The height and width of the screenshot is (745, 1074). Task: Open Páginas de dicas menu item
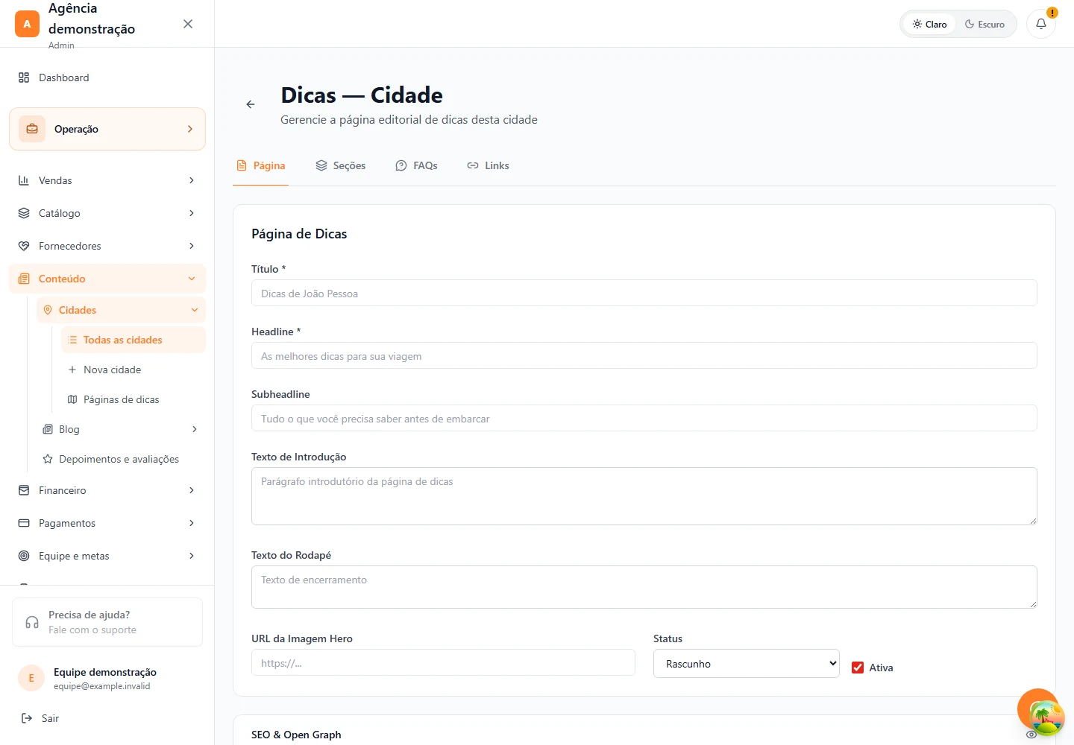tap(134, 399)
